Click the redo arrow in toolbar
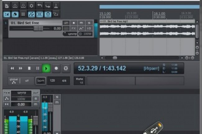 pyautogui.click(x=48, y=6)
